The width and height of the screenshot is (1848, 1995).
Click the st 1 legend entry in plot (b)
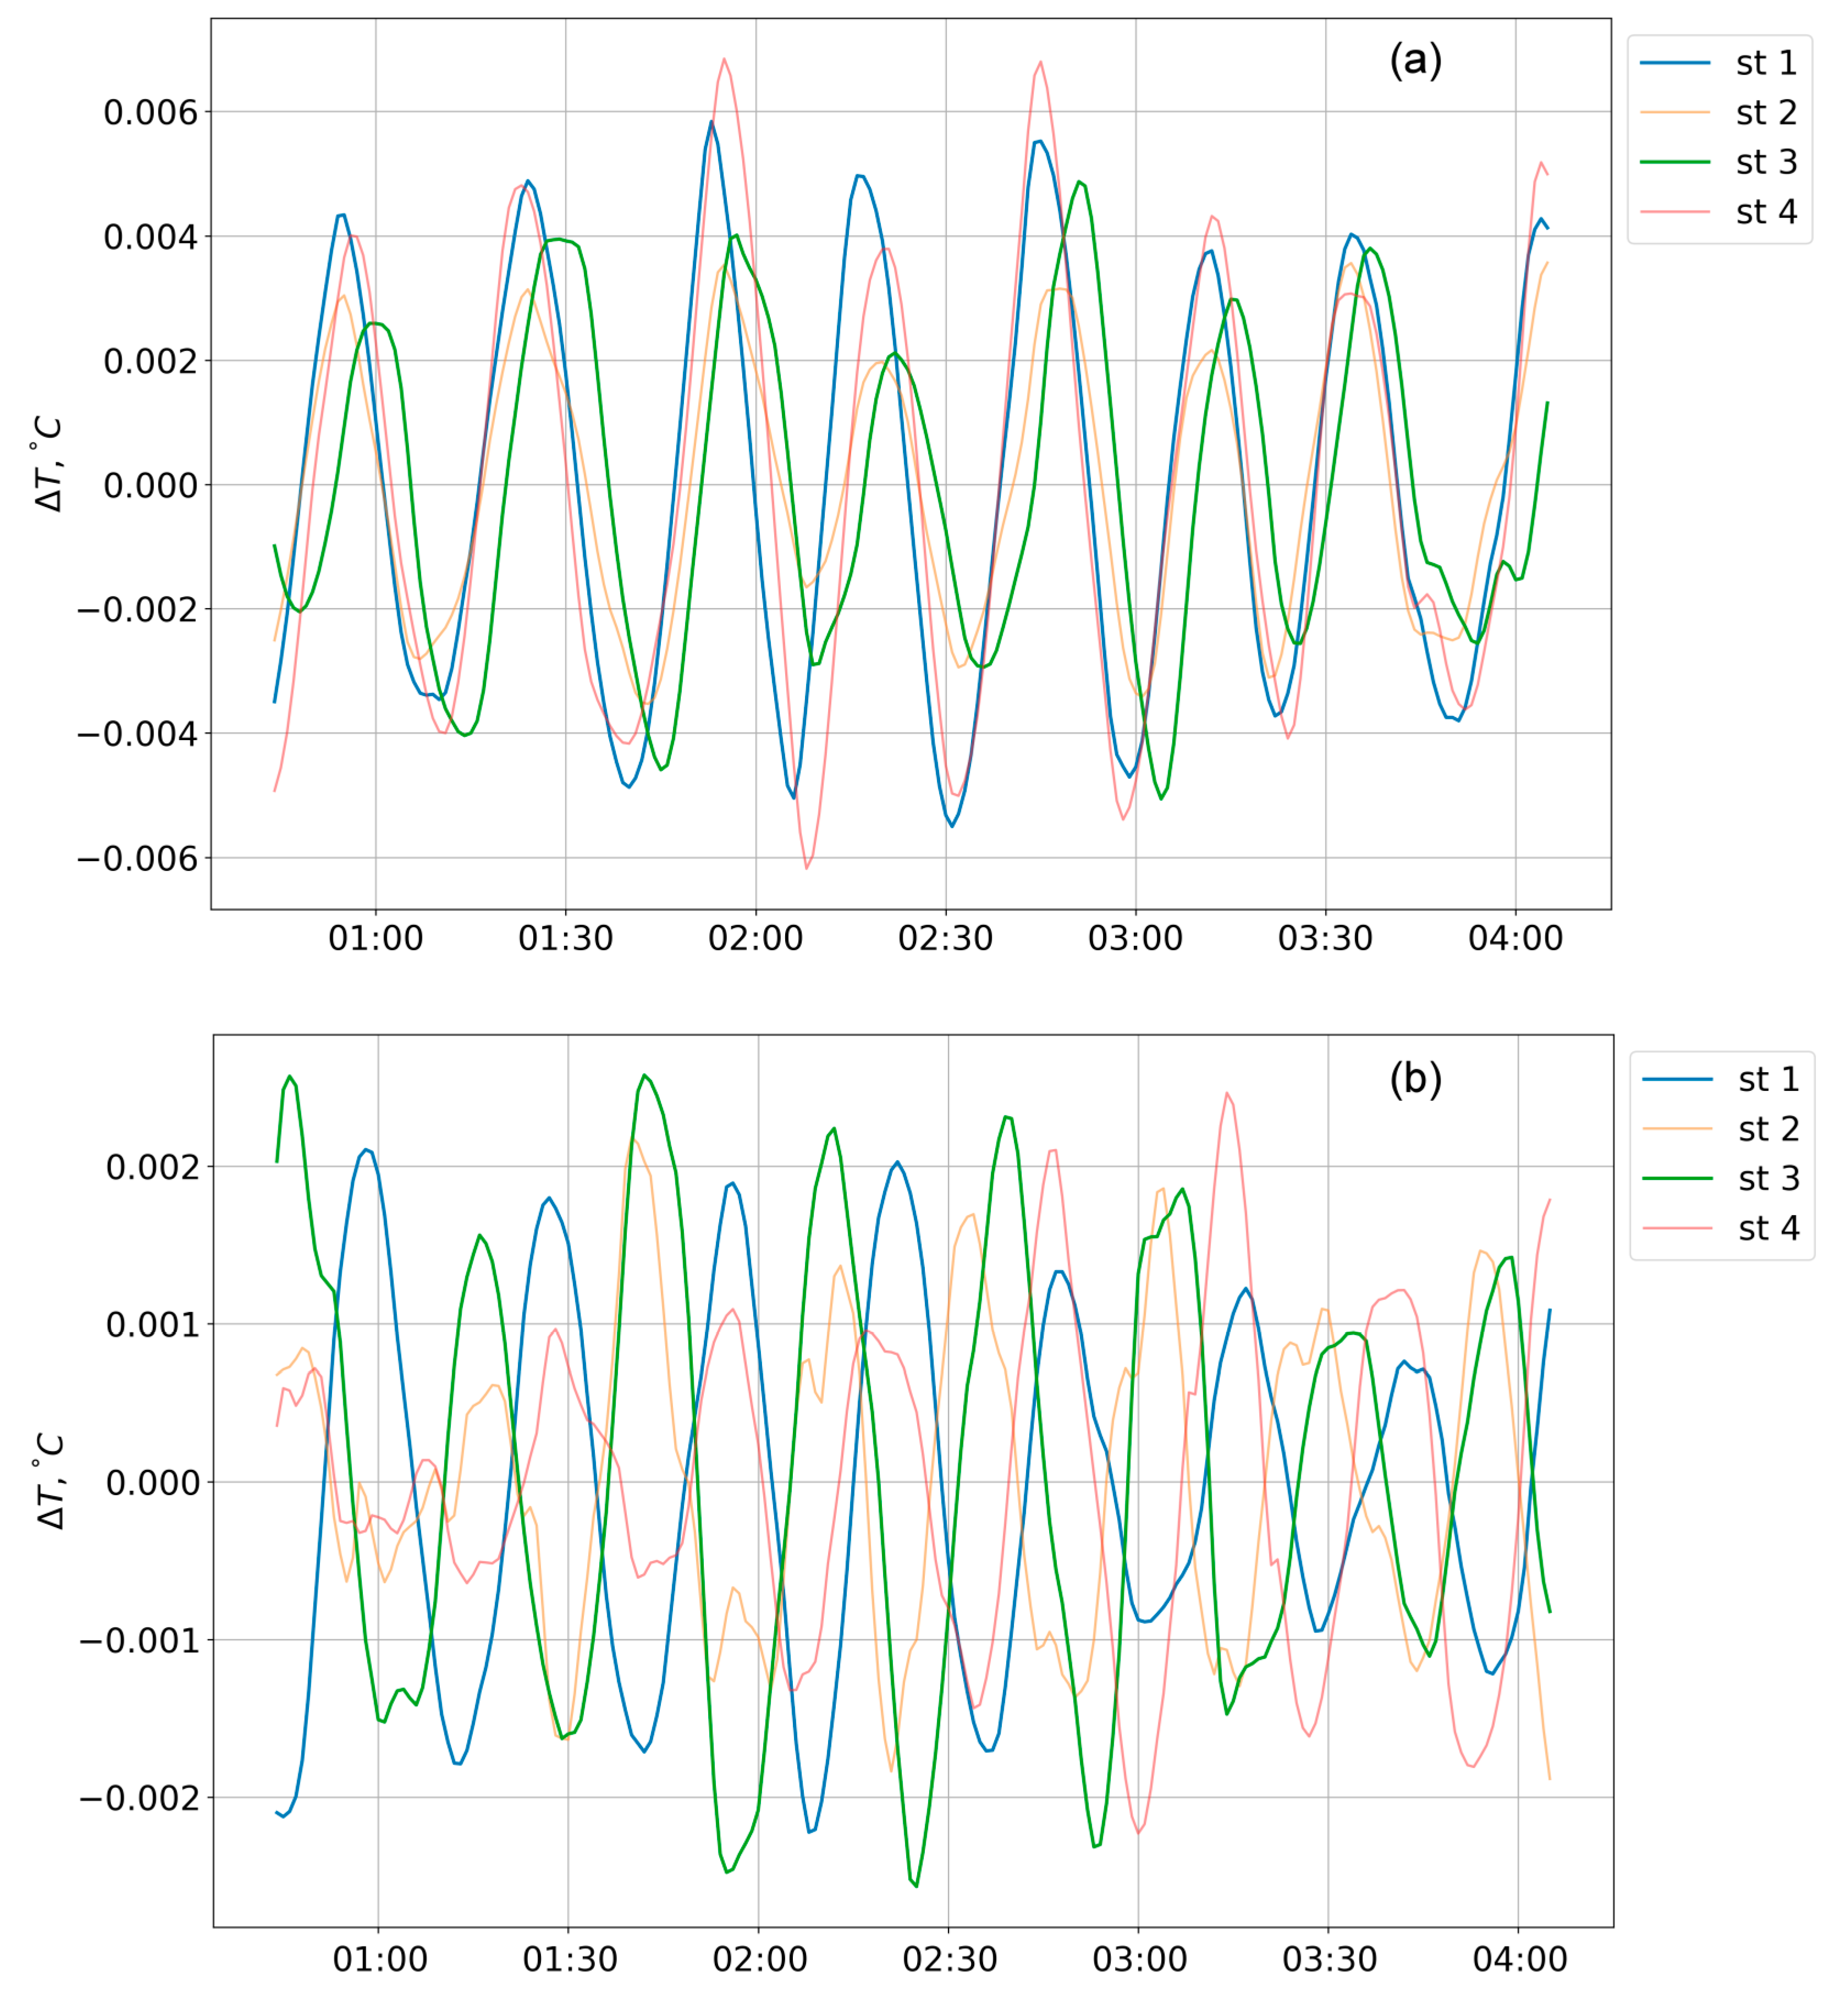coord(1768,1079)
